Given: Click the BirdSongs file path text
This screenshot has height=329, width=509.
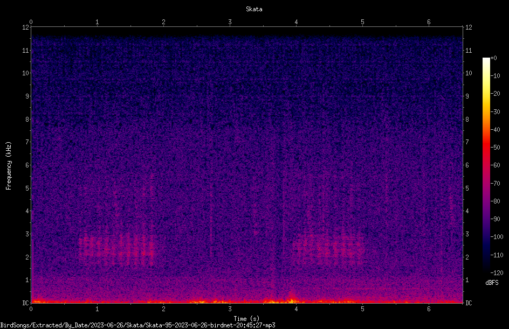Looking at the screenshot, I should click(x=137, y=325).
